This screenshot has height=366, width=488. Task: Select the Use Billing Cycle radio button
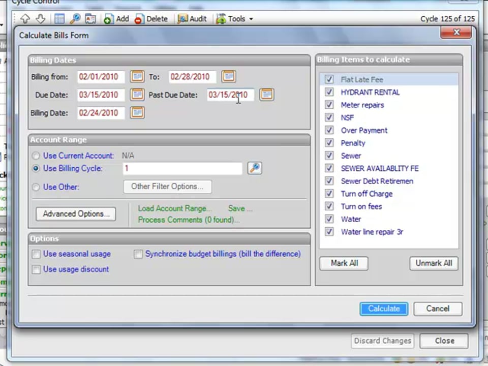pyautogui.click(x=36, y=168)
